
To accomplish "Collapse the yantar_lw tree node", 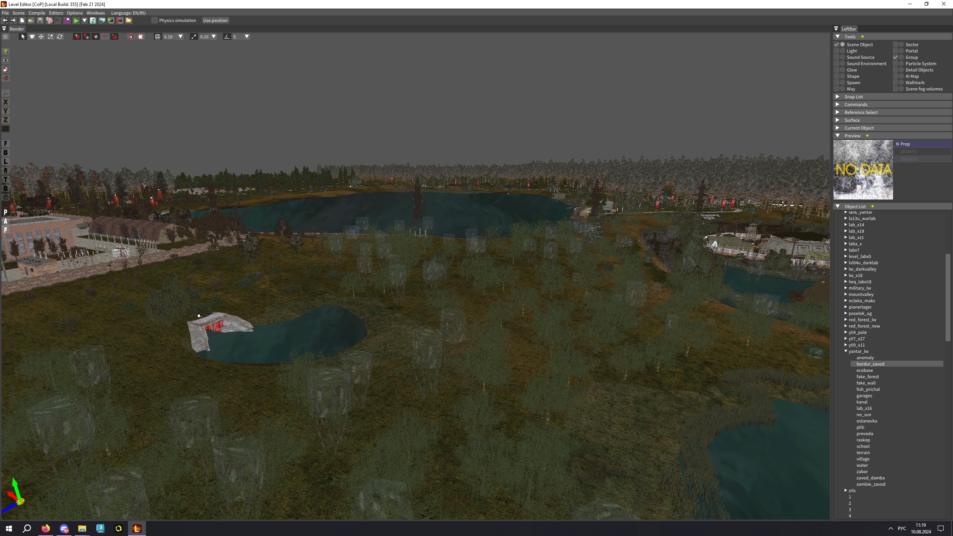I will tap(846, 351).
